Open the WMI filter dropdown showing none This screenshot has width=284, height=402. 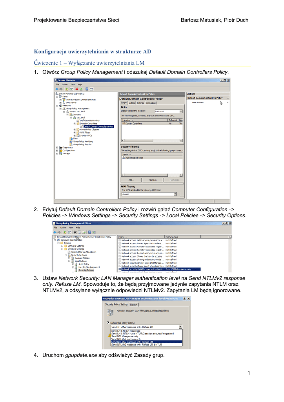[x=175, y=194]
